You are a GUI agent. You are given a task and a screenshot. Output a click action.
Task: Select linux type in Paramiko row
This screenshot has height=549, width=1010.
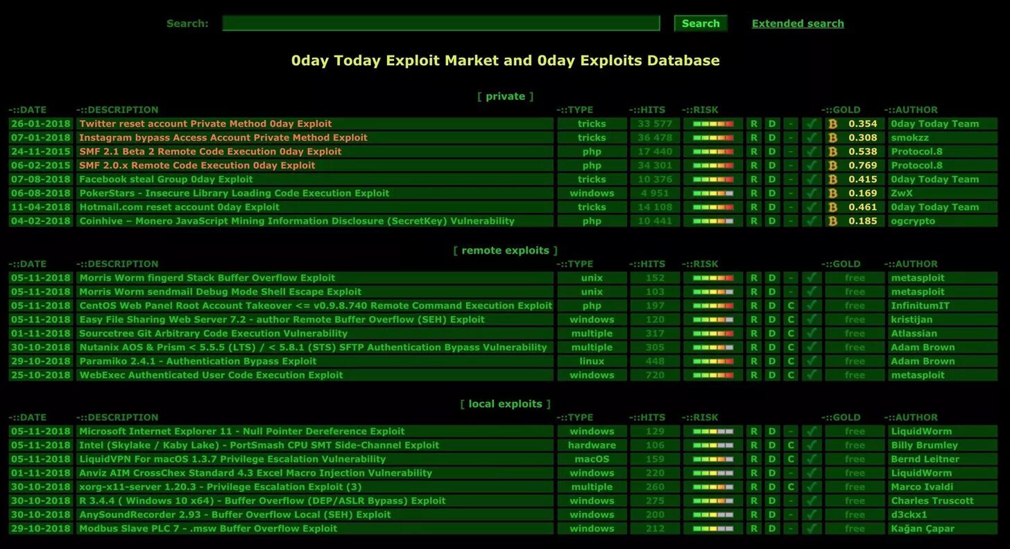point(592,361)
